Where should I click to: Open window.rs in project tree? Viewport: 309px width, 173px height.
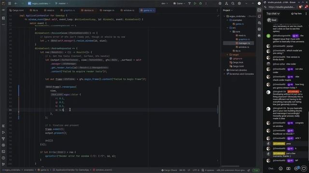click(242, 47)
